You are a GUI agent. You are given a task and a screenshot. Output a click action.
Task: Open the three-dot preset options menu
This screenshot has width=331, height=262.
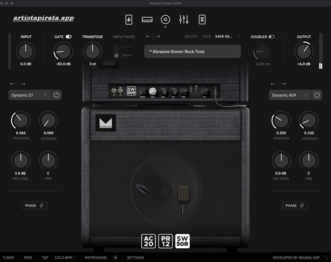click(238, 36)
